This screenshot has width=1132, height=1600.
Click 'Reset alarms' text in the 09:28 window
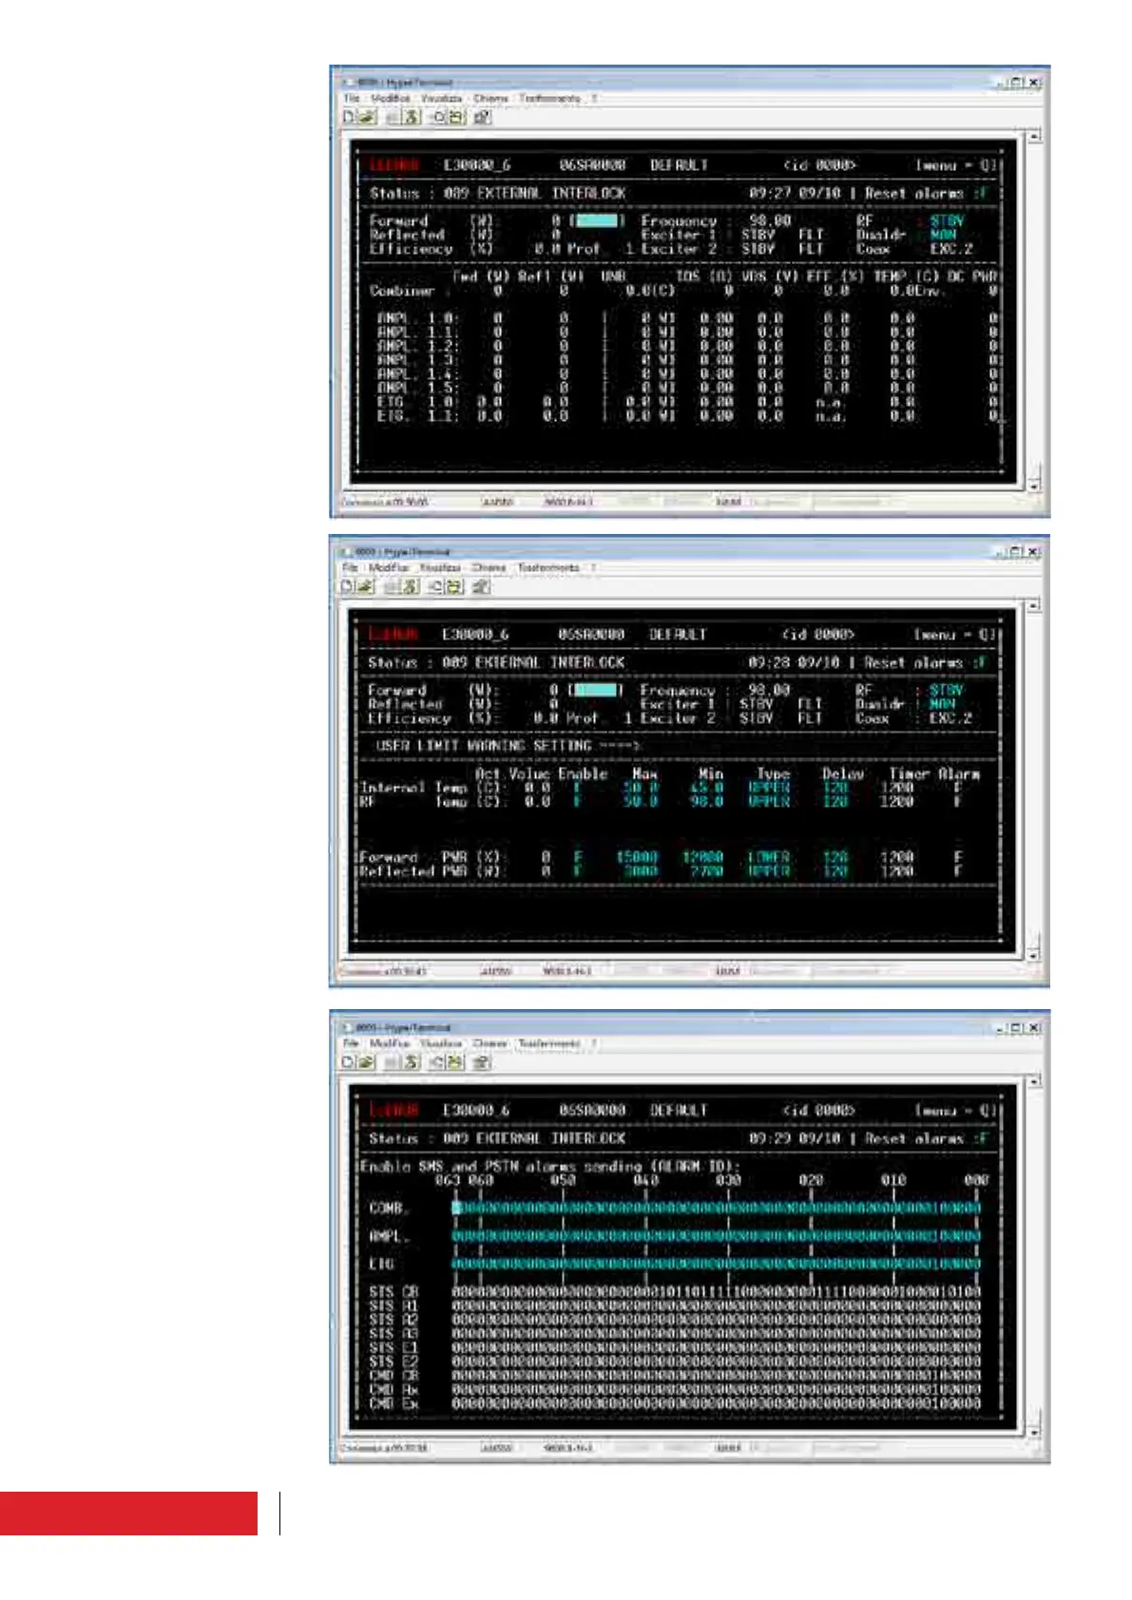coord(913,662)
